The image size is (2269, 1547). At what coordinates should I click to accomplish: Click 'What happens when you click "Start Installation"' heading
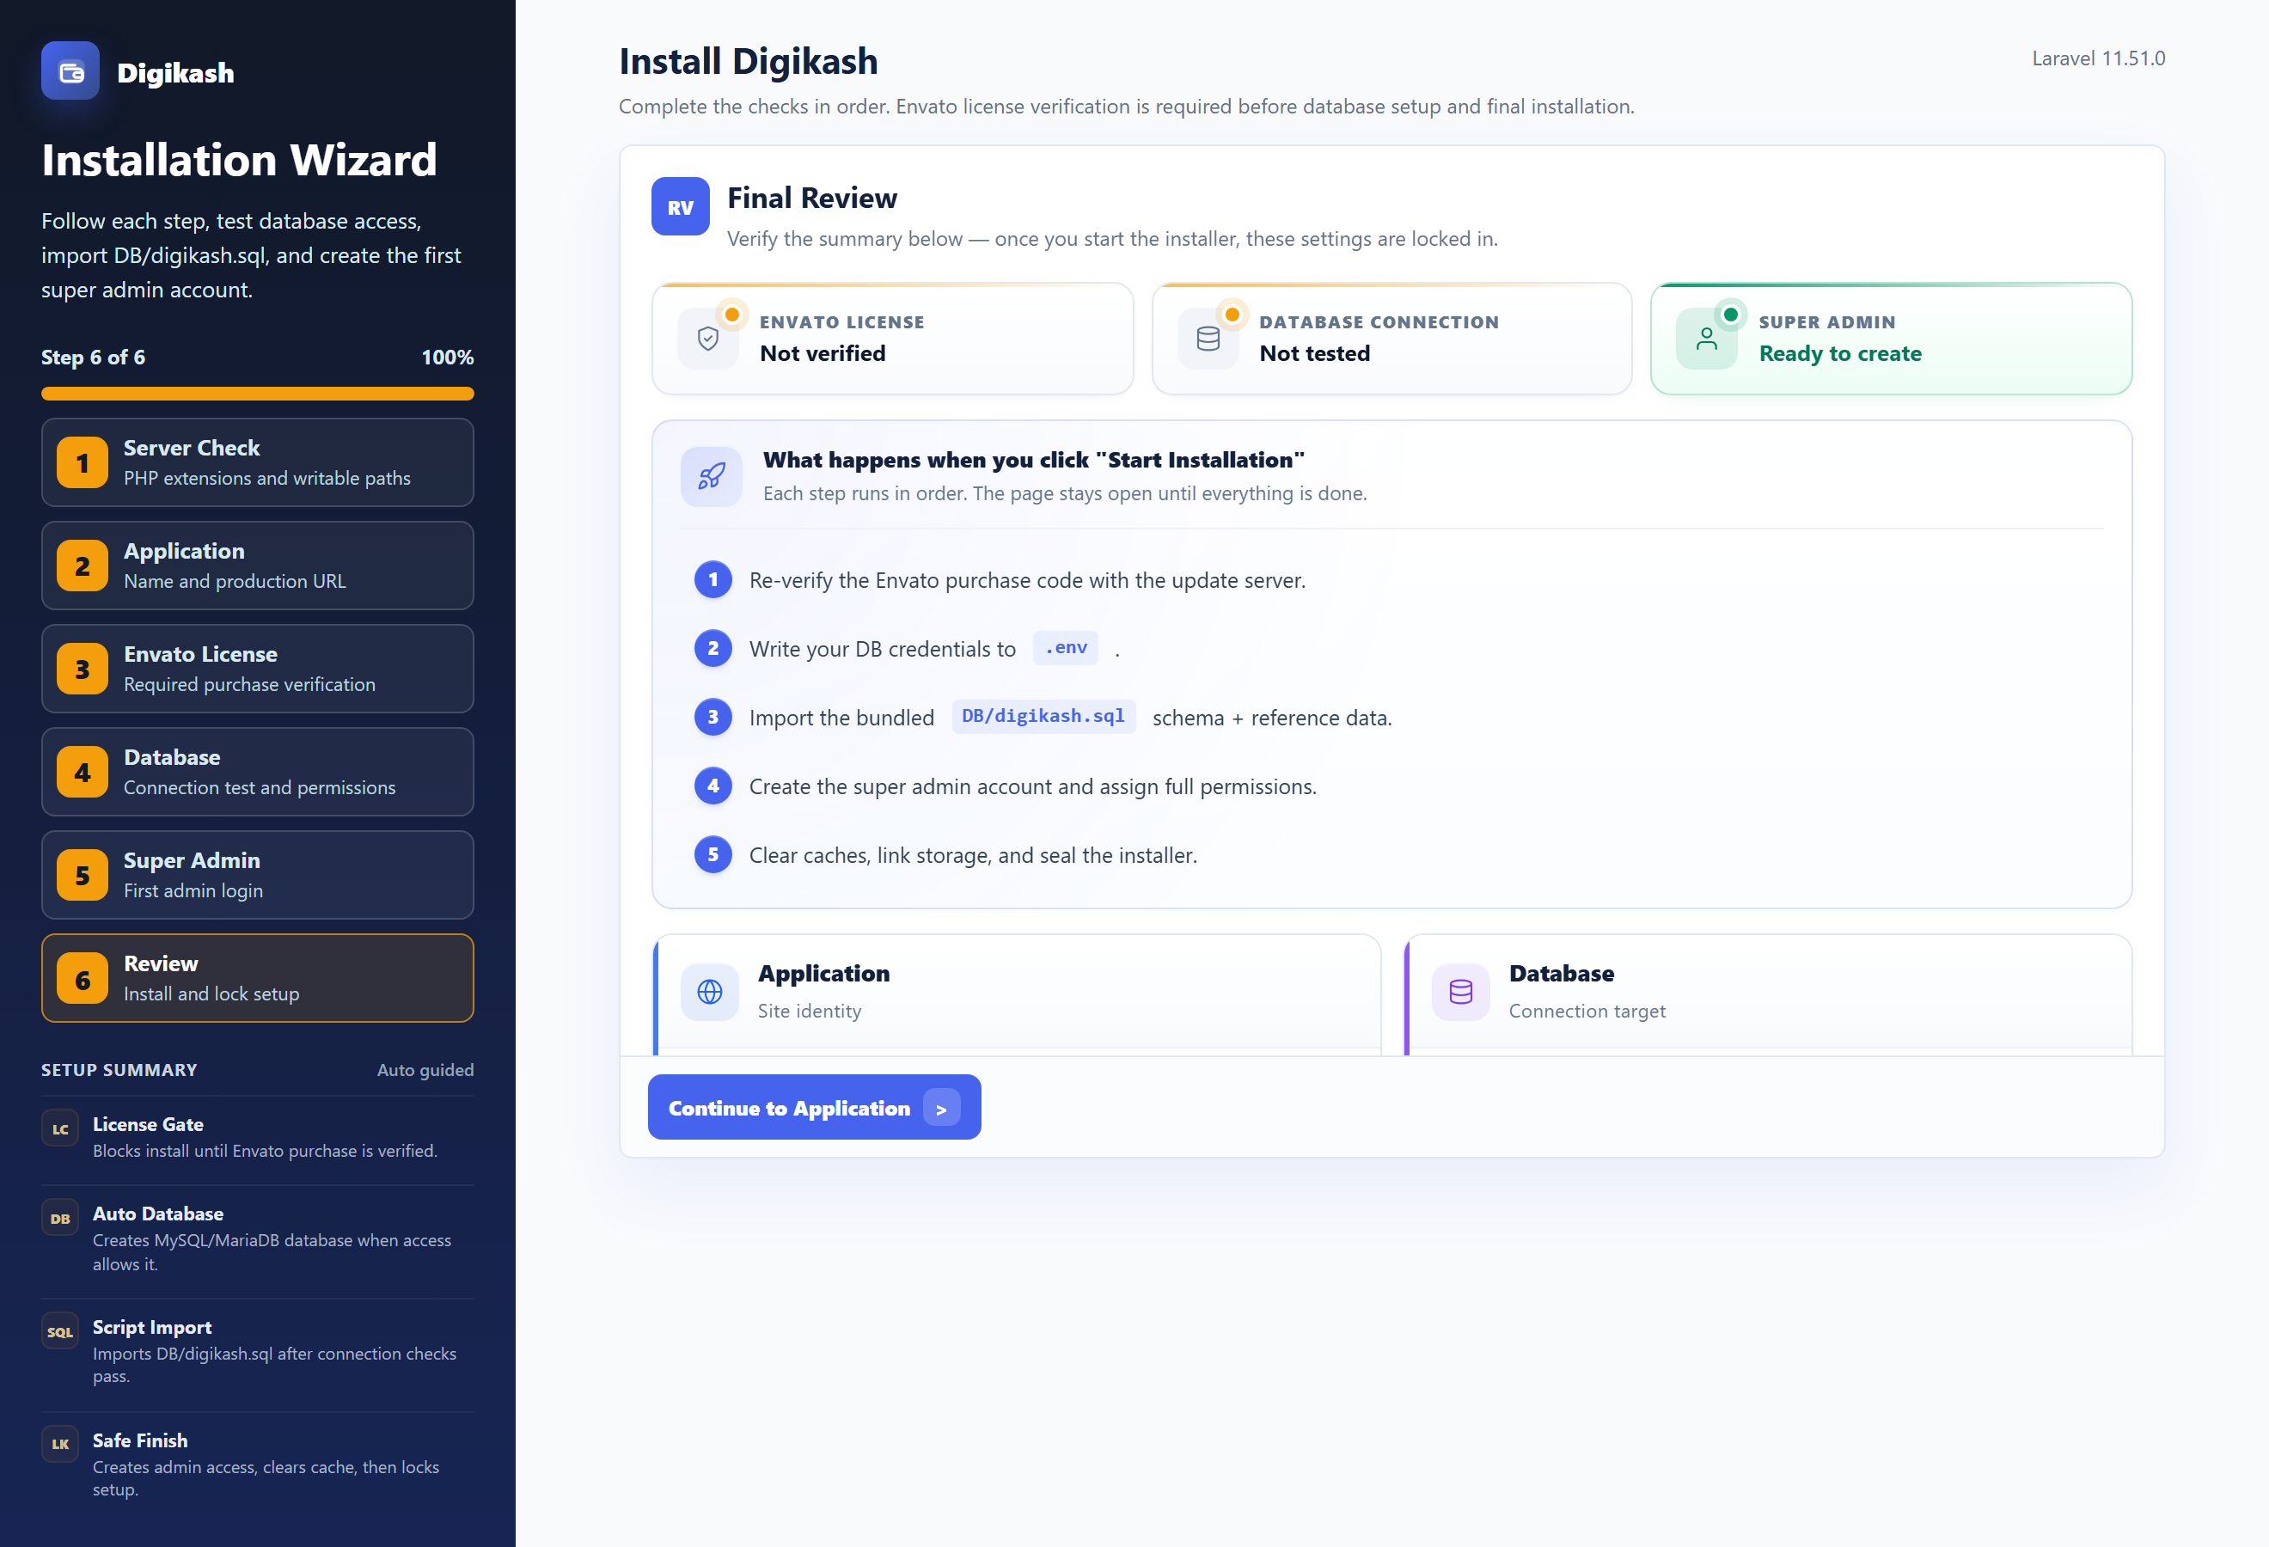1034,460
